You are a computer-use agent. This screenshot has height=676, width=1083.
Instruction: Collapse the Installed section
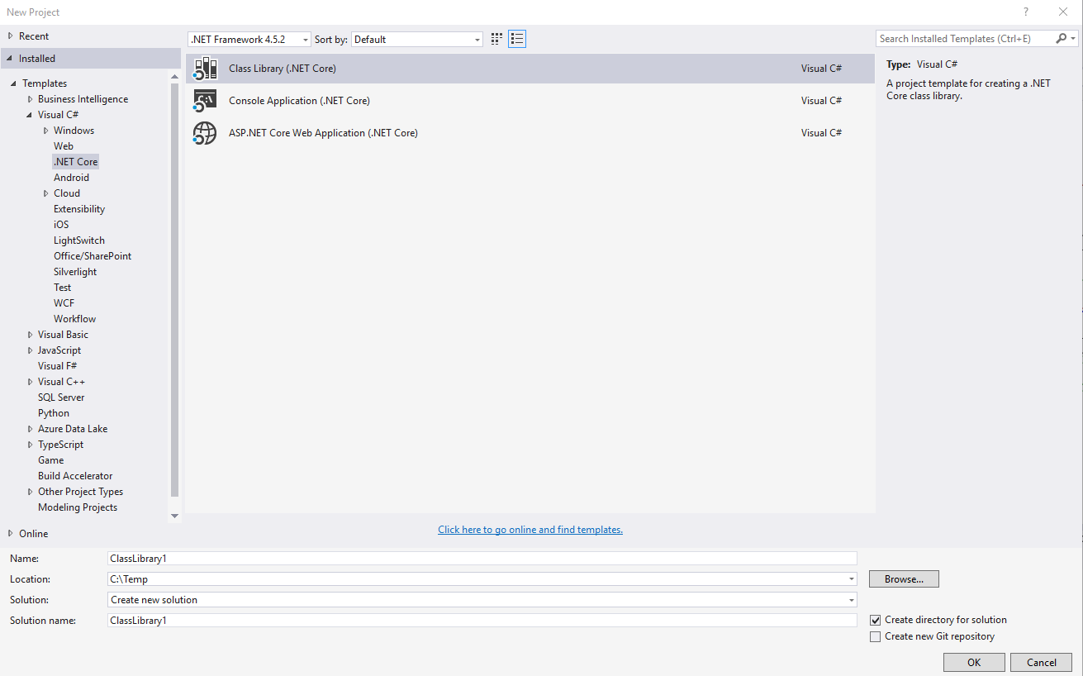pyautogui.click(x=11, y=59)
